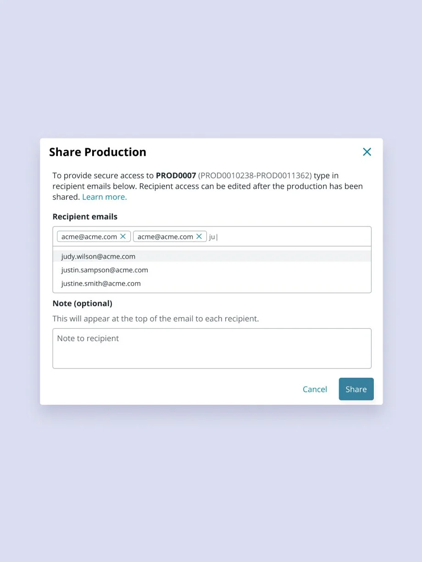Click the typed "ju" text in recipient field

[x=212, y=237]
